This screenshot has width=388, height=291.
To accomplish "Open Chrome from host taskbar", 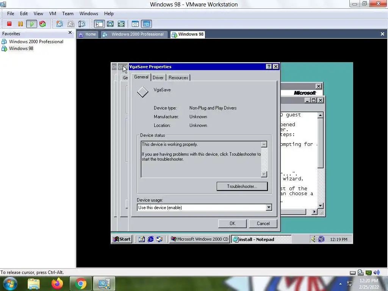I will tap(81, 283).
